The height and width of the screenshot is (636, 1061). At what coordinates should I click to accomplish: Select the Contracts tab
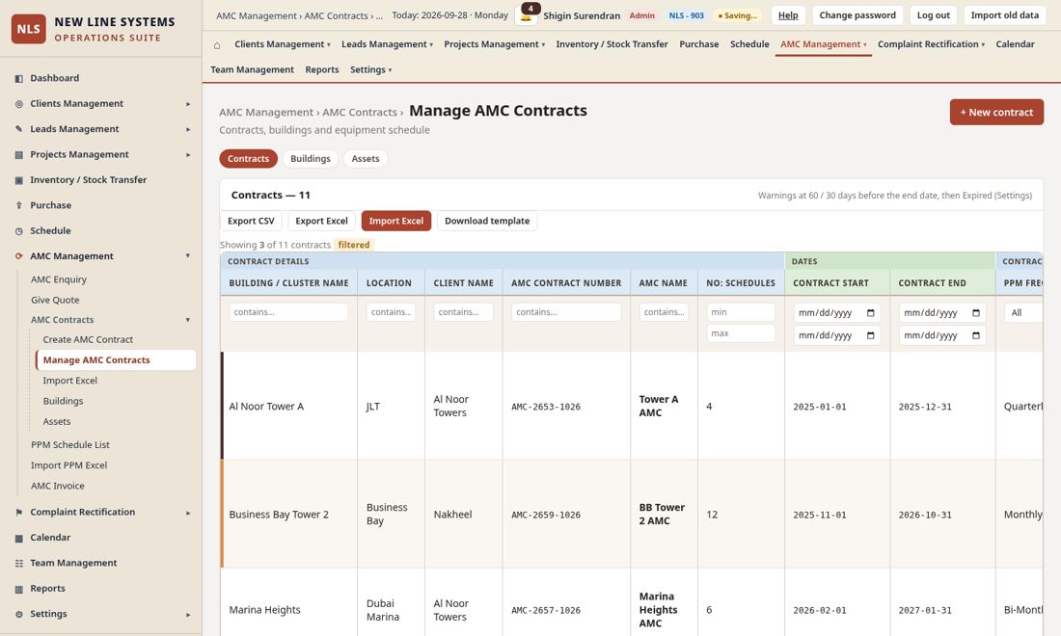[248, 159]
